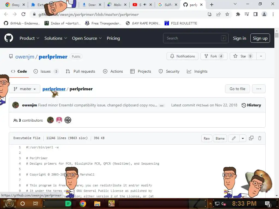Star the perlprimer repository
The width and height of the screenshot is (279, 209).
[x=243, y=56]
